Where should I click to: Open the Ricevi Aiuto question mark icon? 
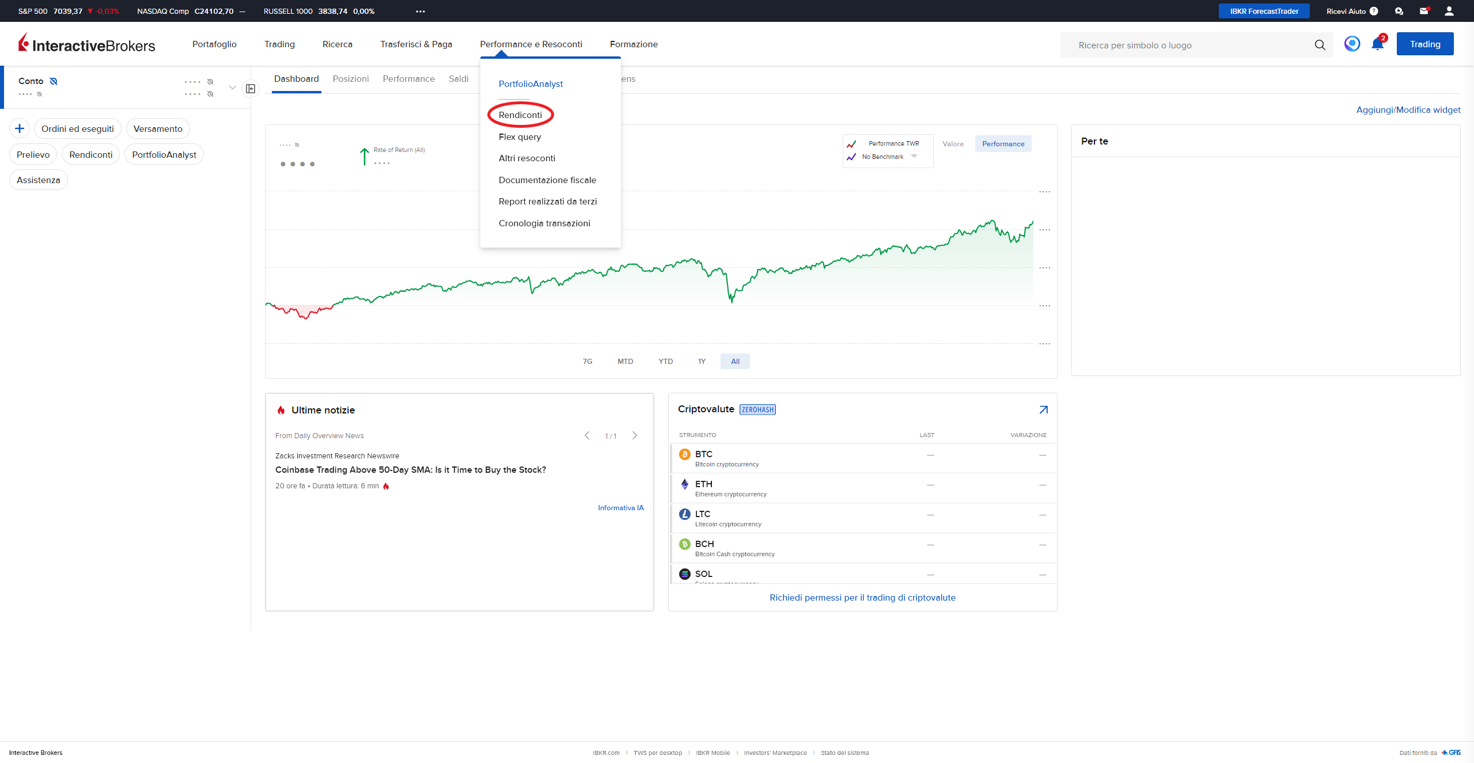click(1374, 11)
